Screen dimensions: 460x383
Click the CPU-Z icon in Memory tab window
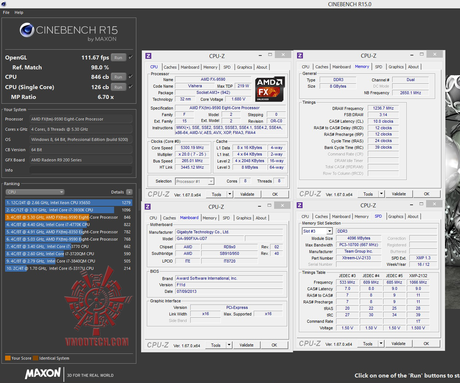(300, 55)
